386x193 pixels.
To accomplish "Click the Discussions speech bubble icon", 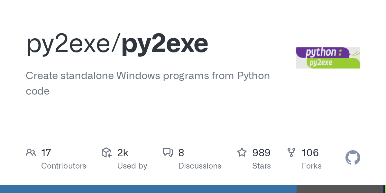I will click(168, 152).
